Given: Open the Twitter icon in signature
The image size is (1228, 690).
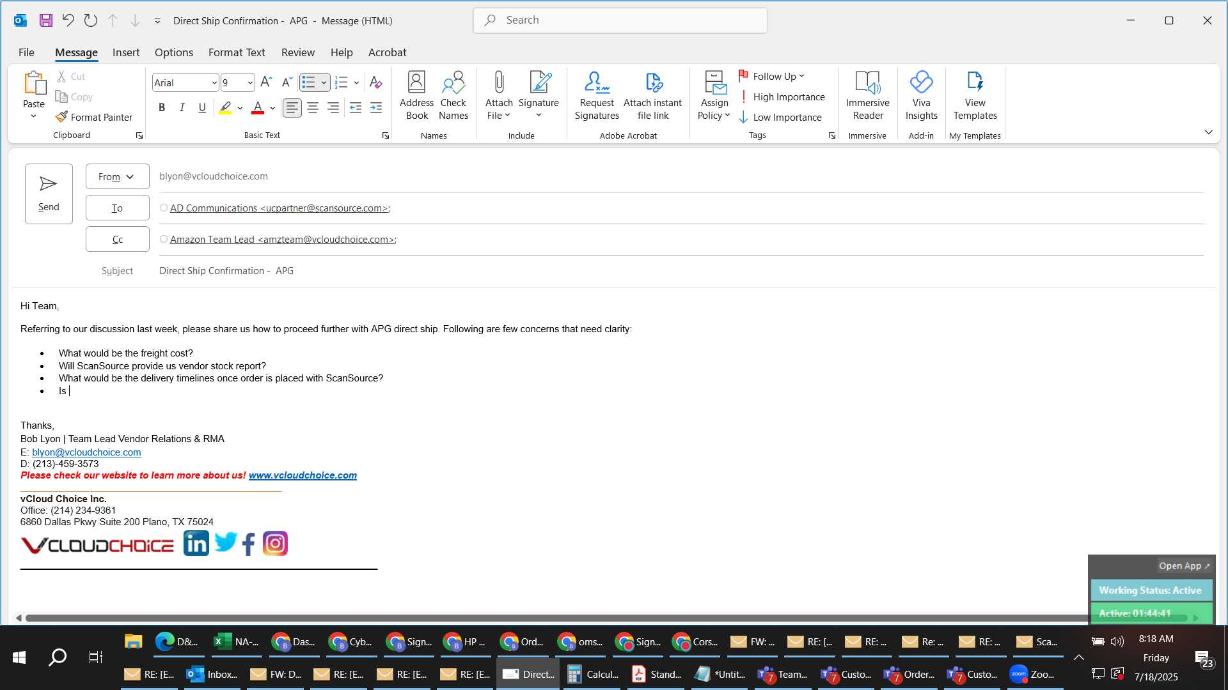Looking at the screenshot, I should pos(225,543).
